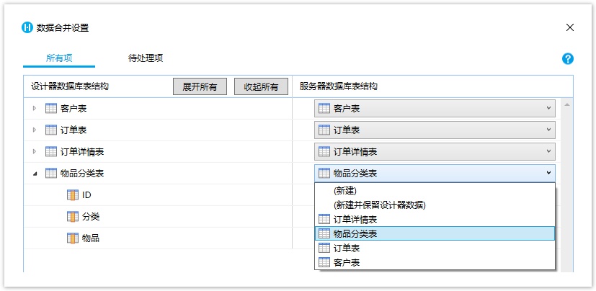This screenshot has height=291, width=596.
Task: Click the blue help question mark icon
Action: [x=567, y=59]
